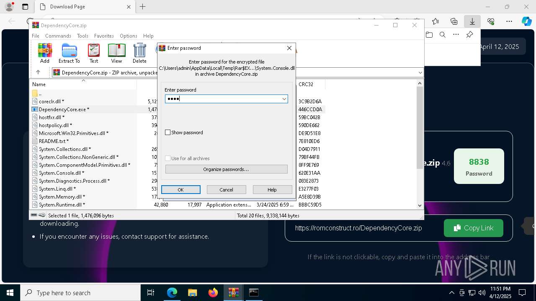Open the Options menu
The width and height of the screenshot is (536, 301).
tap(129, 36)
